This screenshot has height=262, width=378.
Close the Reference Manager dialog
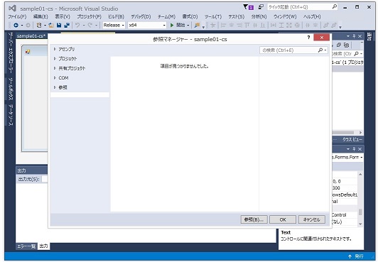[321, 38]
